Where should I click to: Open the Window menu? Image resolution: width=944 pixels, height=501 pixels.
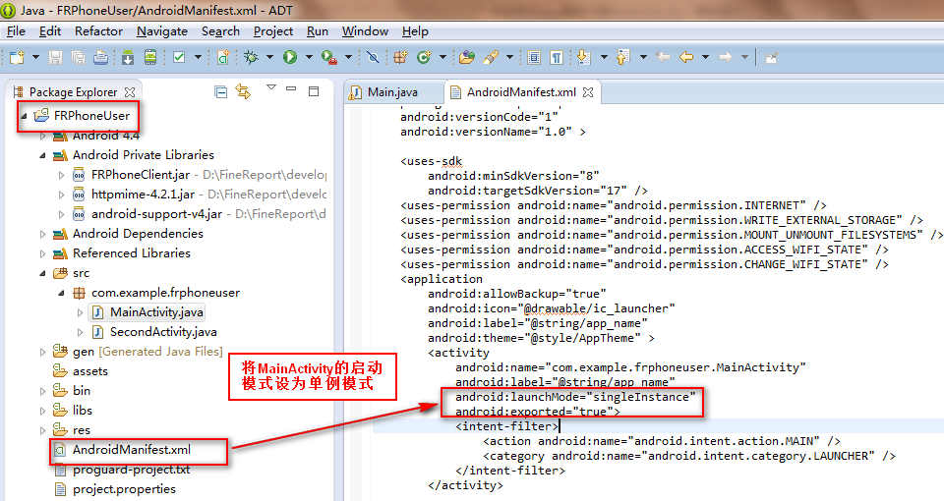tap(365, 31)
